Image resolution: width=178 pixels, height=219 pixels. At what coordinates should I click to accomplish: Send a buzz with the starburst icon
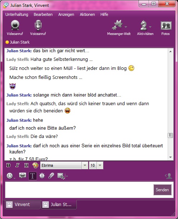[x=42, y=176]
